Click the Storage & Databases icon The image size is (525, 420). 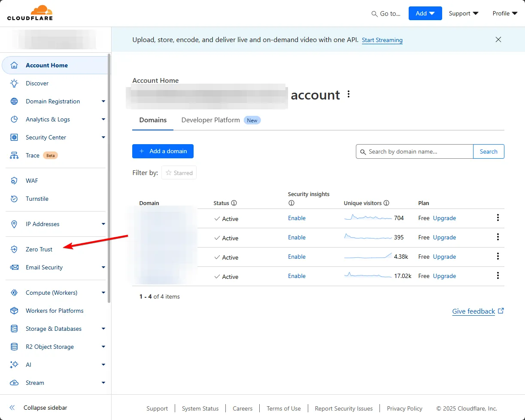coord(14,329)
